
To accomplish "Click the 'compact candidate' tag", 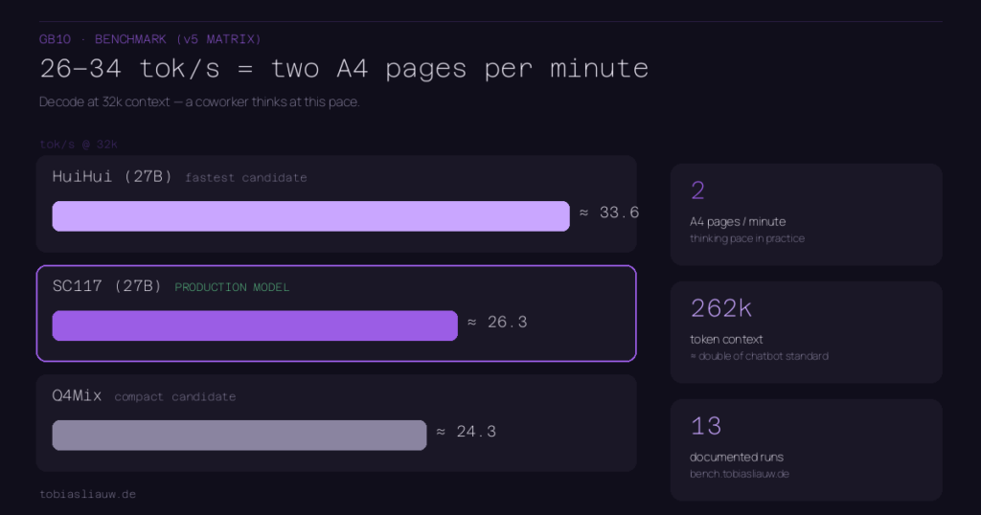I will click(175, 397).
